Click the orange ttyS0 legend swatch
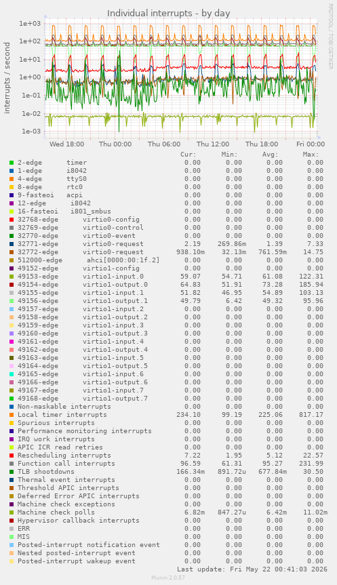The image size is (337, 585). pyautogui.click(x=12, y=179)
